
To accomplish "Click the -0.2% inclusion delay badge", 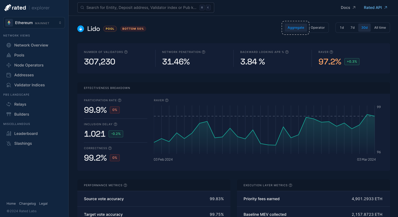I will pyautogui.click(x=116, y=134).
